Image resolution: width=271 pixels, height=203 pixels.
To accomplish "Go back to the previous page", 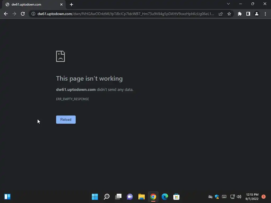I will [x=6, y=14].
